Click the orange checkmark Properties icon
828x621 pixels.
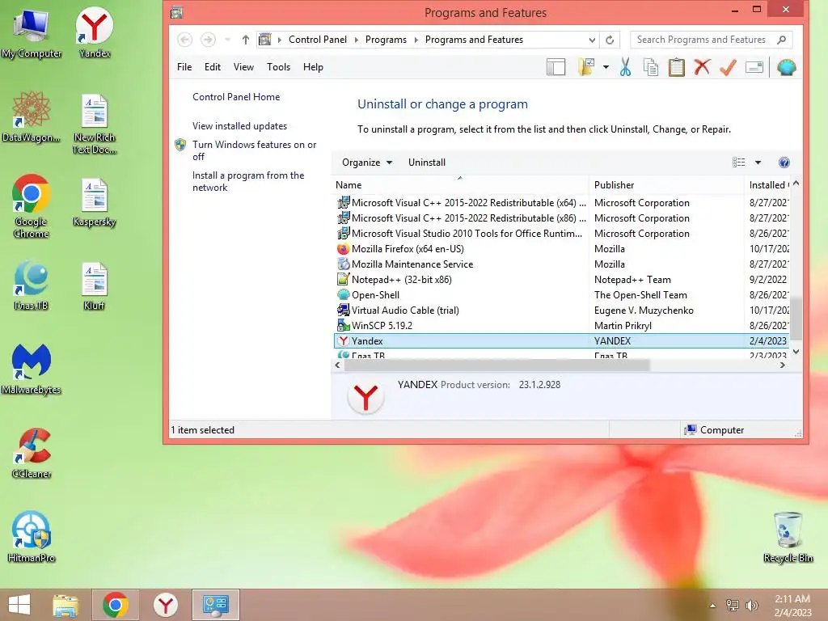728,67
